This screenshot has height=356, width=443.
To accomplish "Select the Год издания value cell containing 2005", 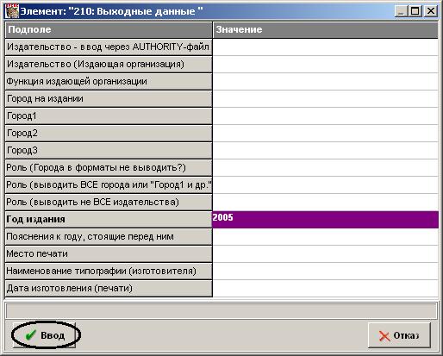I will [325, 220].
